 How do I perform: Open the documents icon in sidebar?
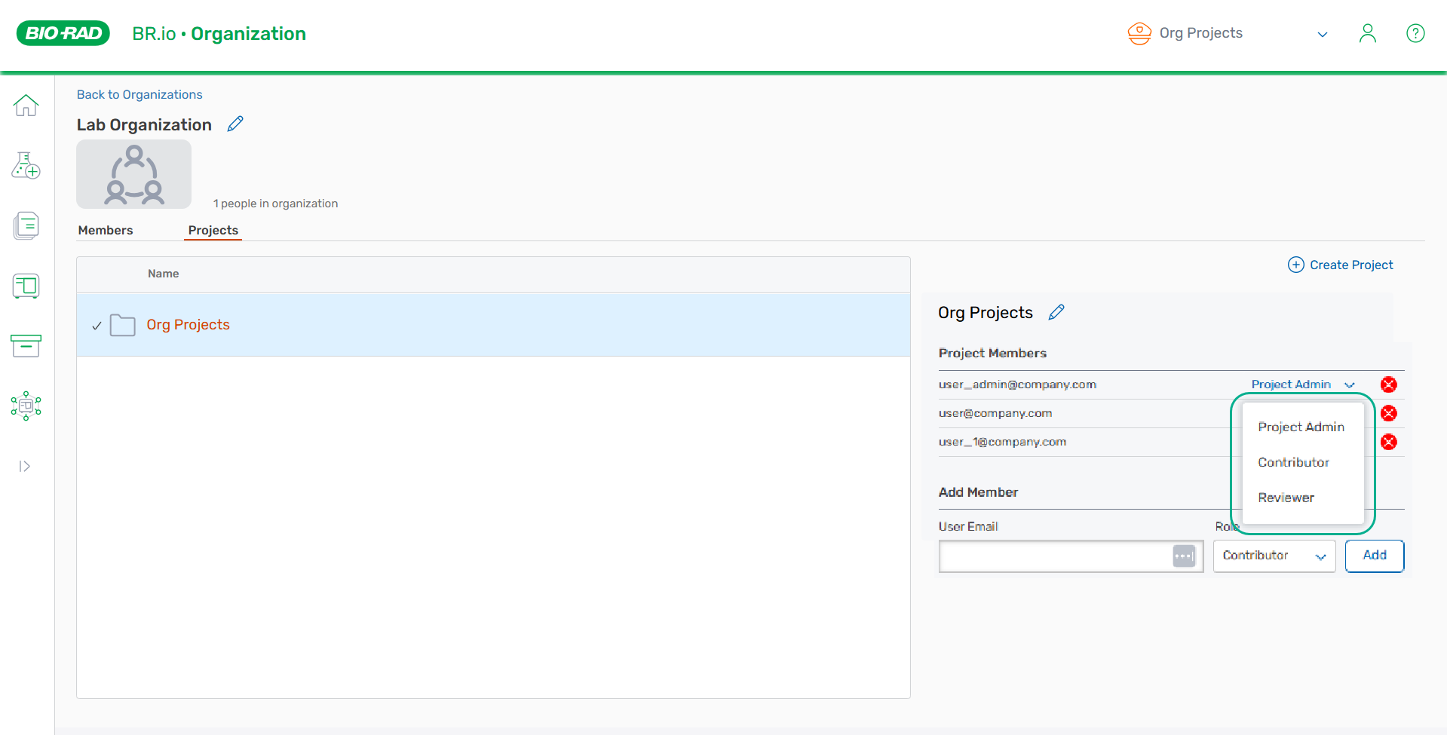tap(26, 225)
